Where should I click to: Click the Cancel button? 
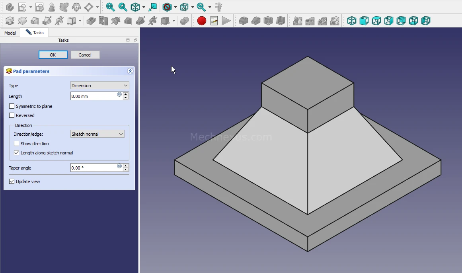click(x=85, y=55)
